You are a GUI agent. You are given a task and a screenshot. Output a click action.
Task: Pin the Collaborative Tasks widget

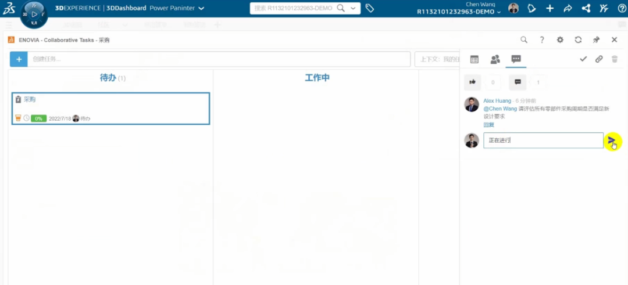click(597, 39)
